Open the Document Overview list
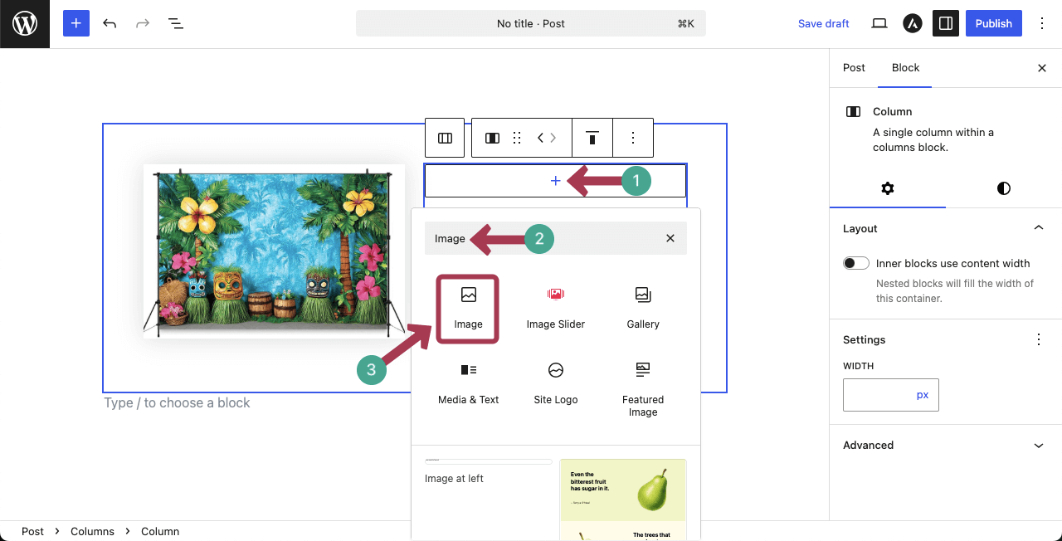Screen dimensions: 1062x541 (x=176, y=23)
